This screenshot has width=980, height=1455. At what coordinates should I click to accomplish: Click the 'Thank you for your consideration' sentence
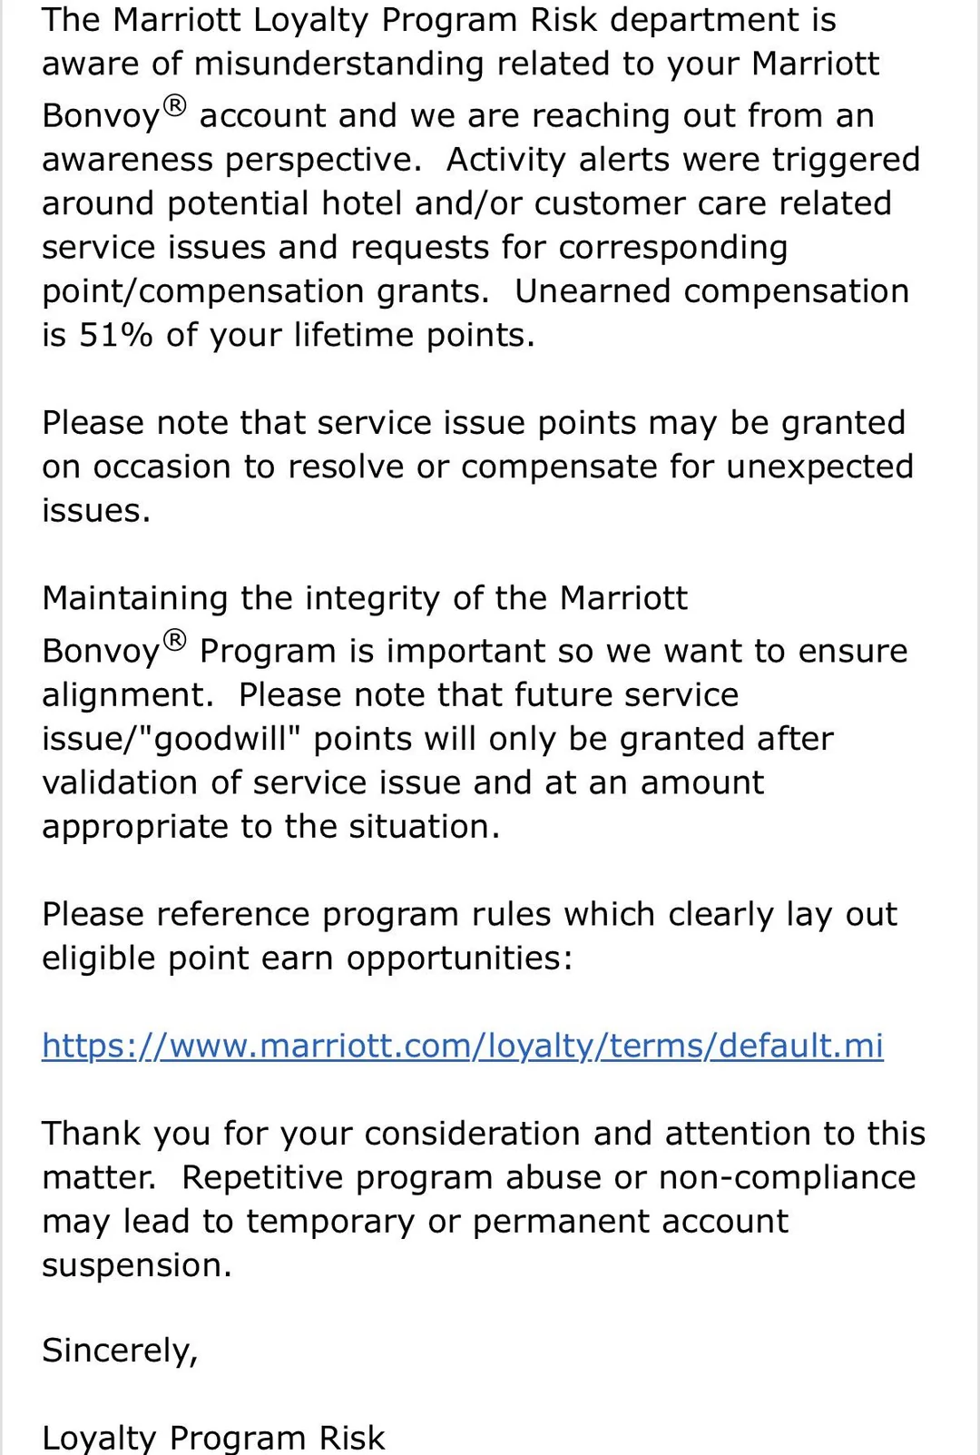(x=484, y=1134)
